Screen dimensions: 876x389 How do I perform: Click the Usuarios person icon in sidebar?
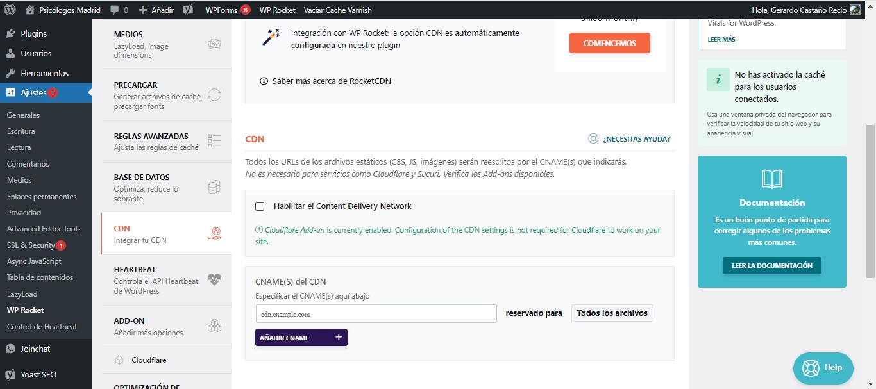[x=10, y=53]
